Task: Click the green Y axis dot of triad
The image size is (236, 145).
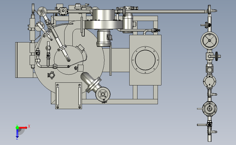Action: [x=17, y=128]
